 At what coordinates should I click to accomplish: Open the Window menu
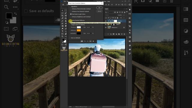pyautogui.click(x=104, y=1)
